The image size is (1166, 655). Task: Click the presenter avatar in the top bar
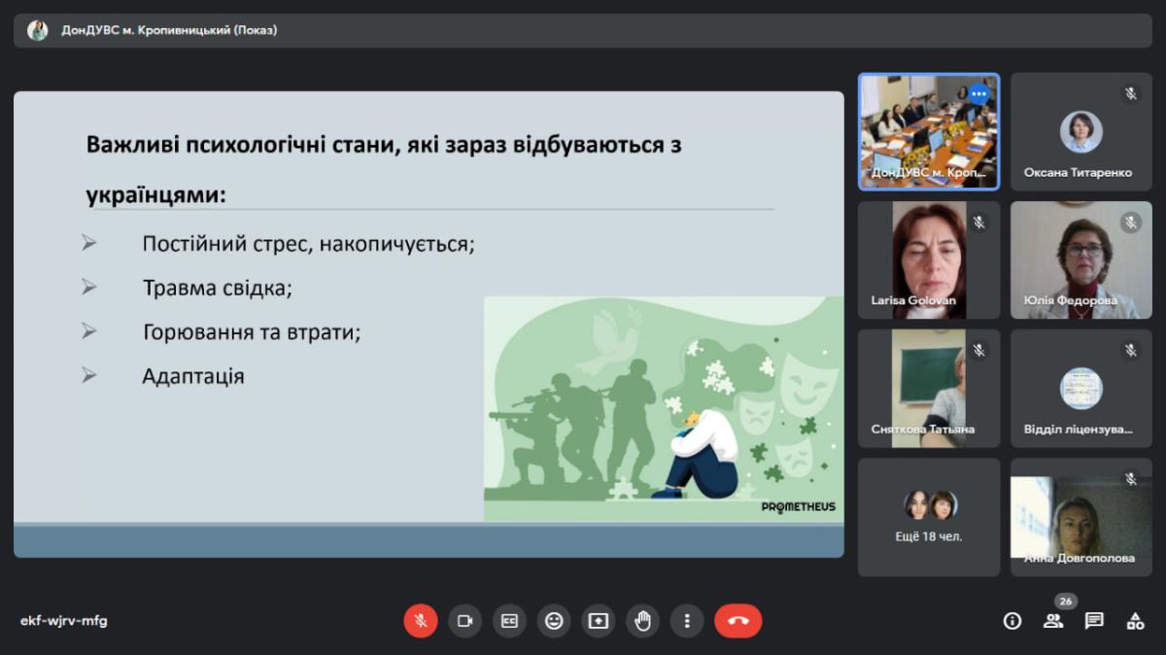click(x=38, y=30)
